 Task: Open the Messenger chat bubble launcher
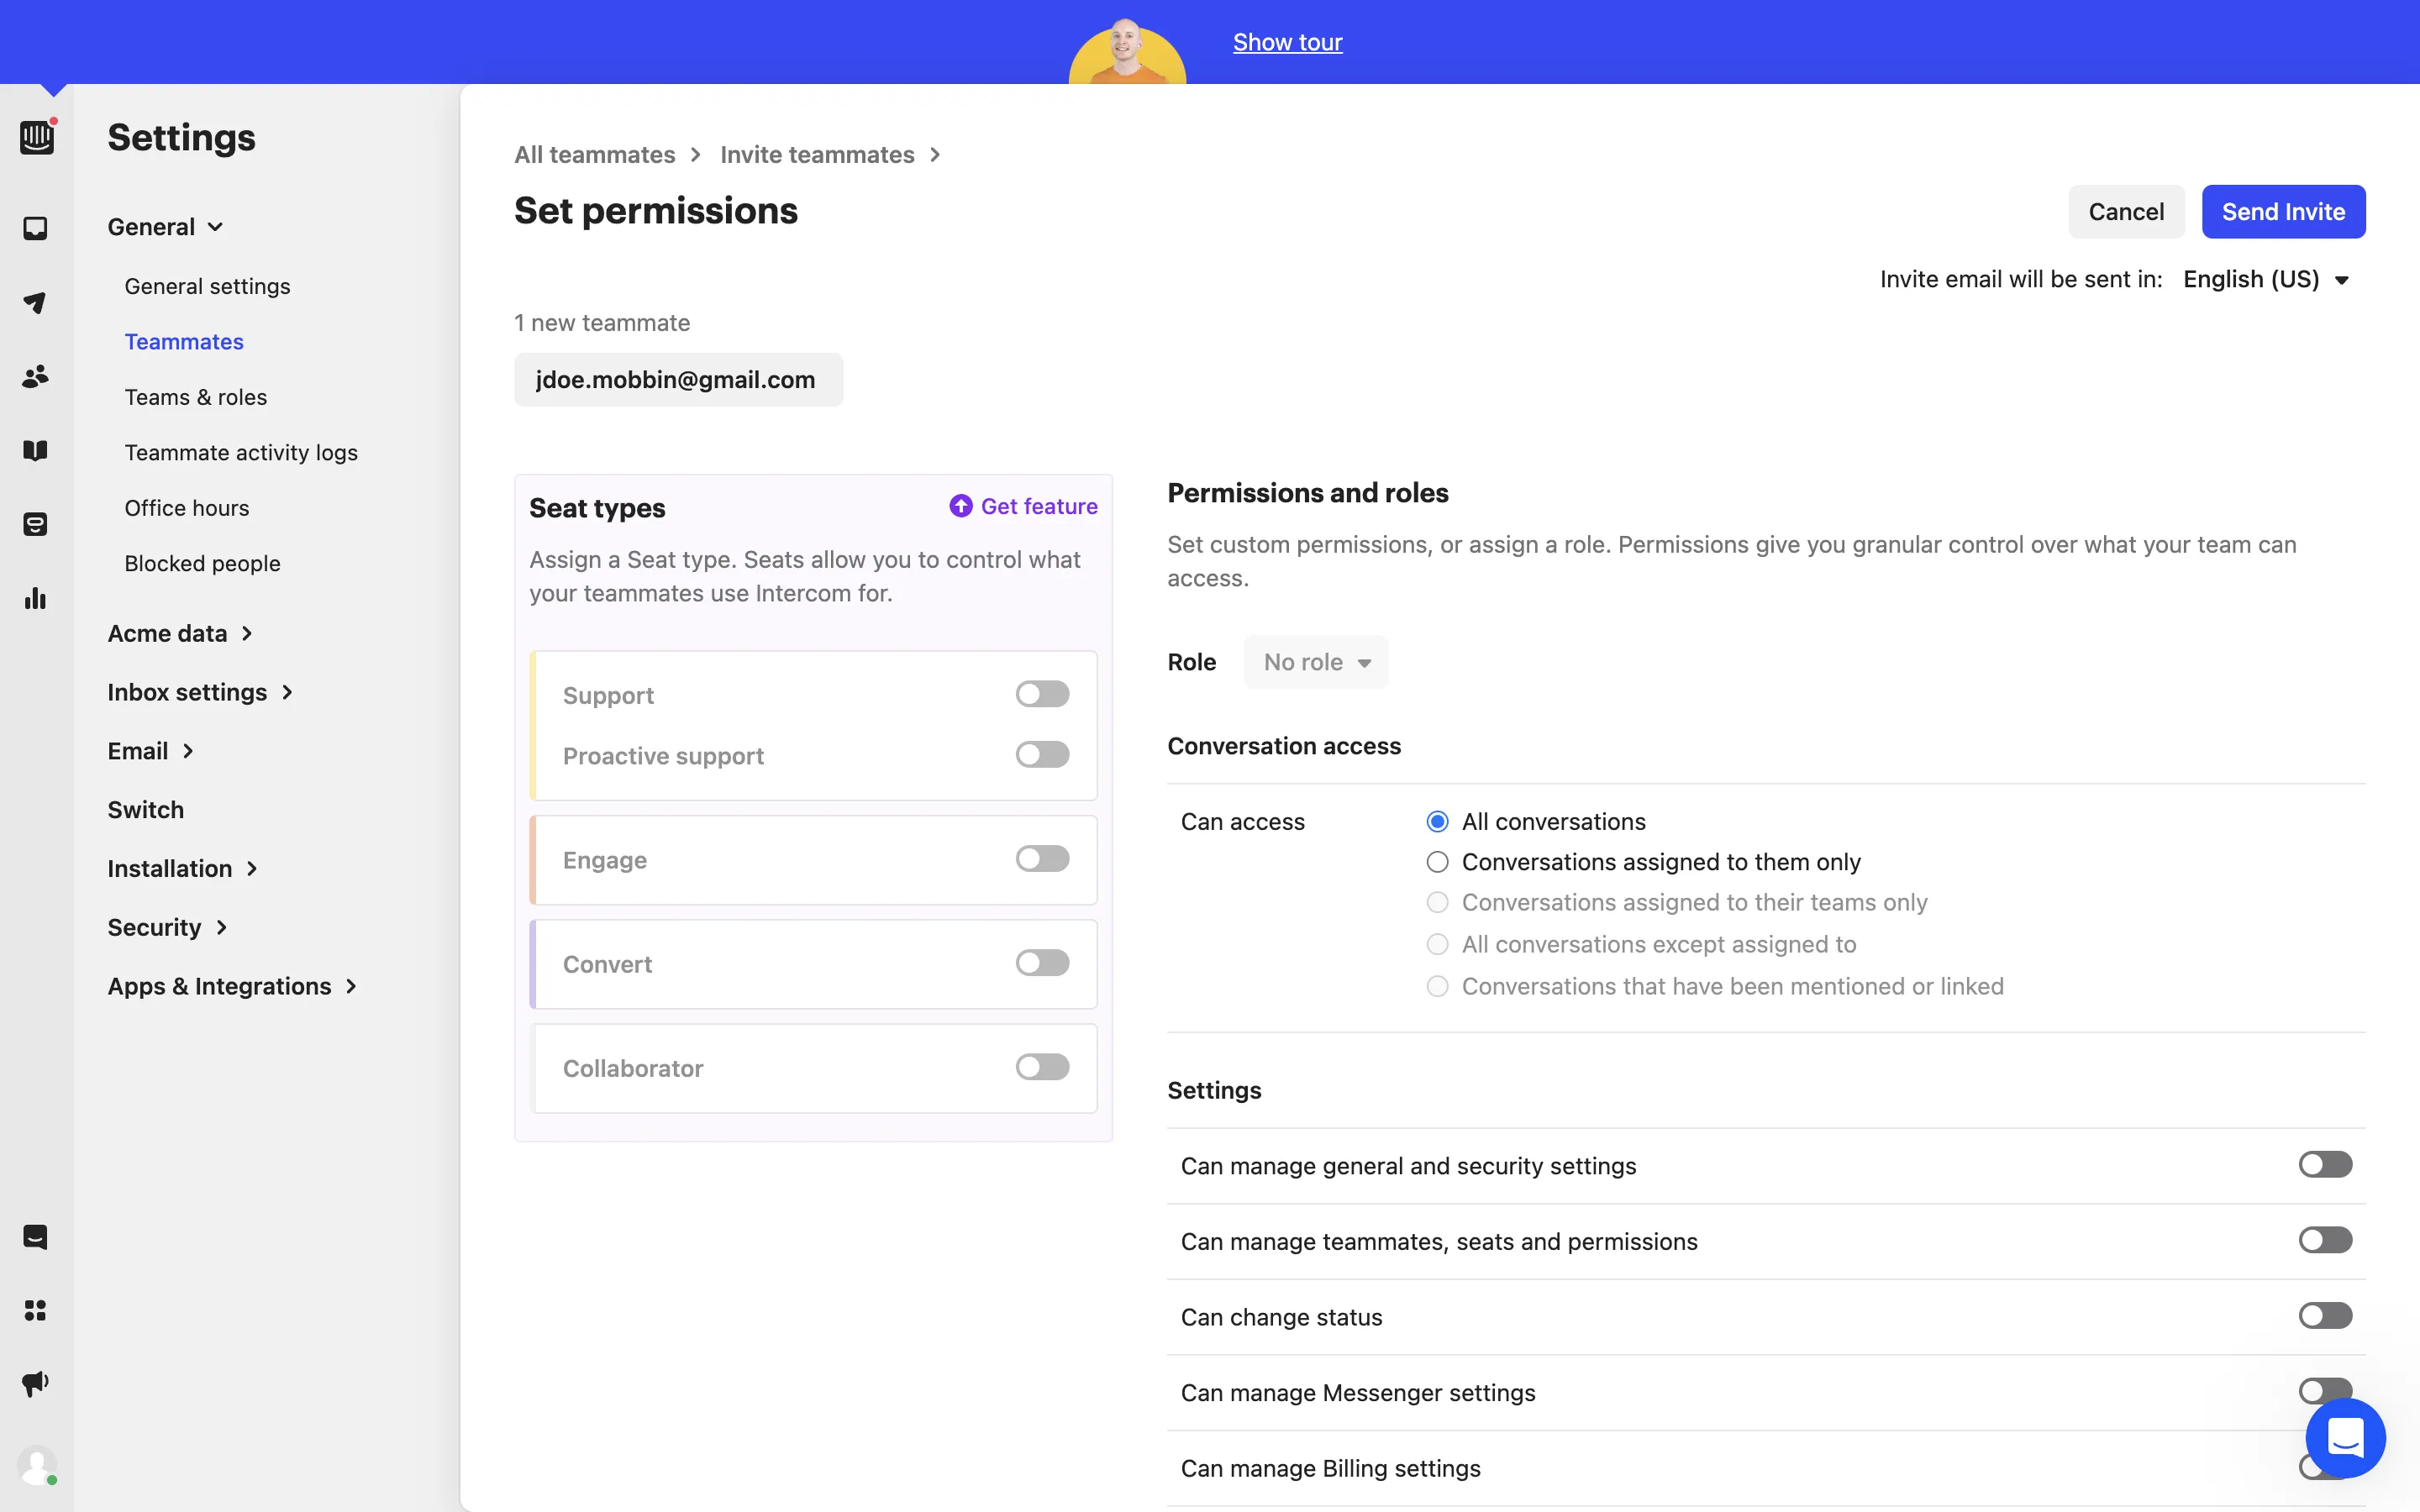click(x=2344, y=1438)
